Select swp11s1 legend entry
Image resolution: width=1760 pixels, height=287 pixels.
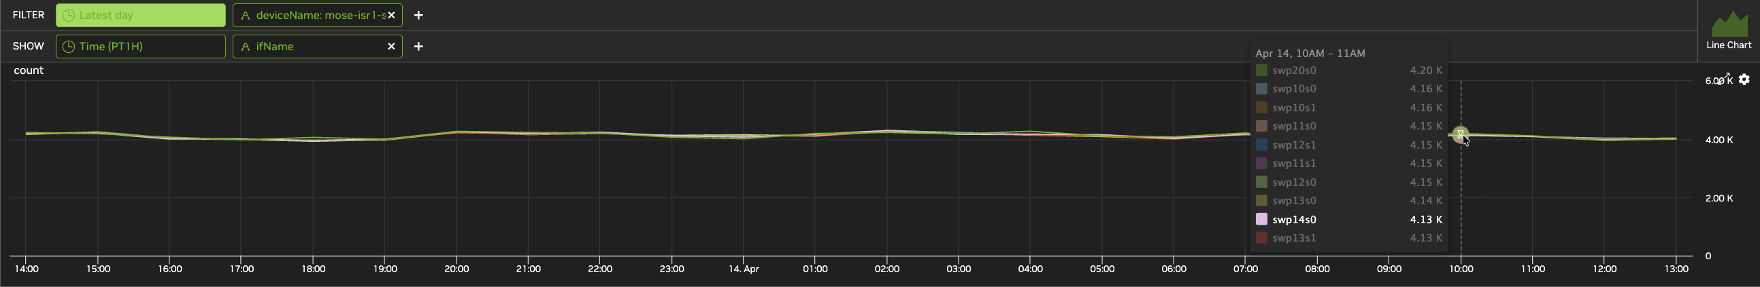coord(1349,164)
